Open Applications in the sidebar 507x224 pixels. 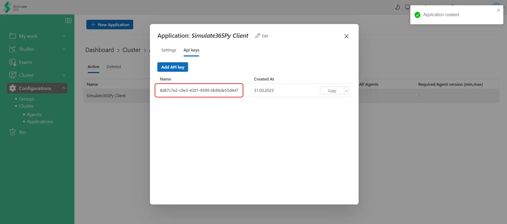(x=40, y=122)
